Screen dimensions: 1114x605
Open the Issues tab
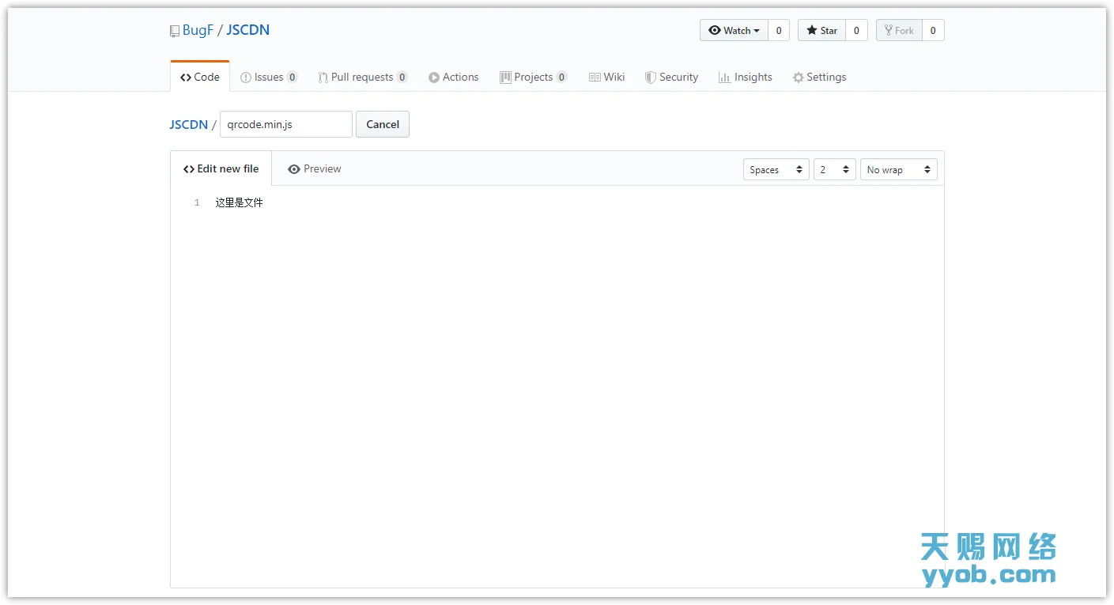click(x=269, y=77)
